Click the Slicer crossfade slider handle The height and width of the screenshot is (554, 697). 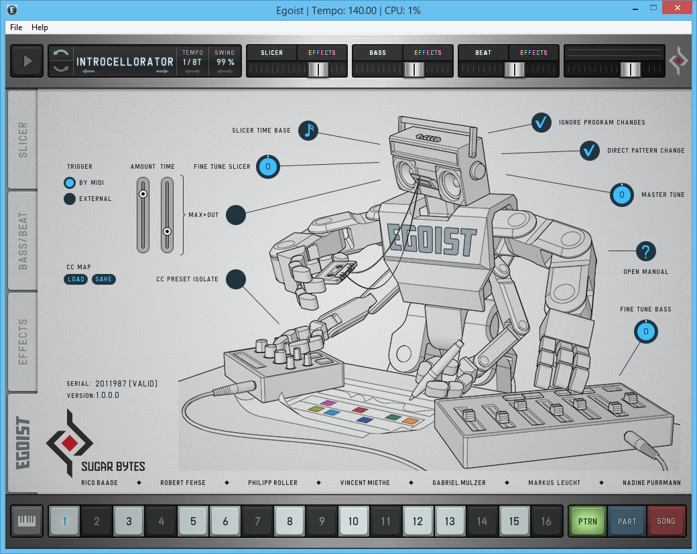319,69
